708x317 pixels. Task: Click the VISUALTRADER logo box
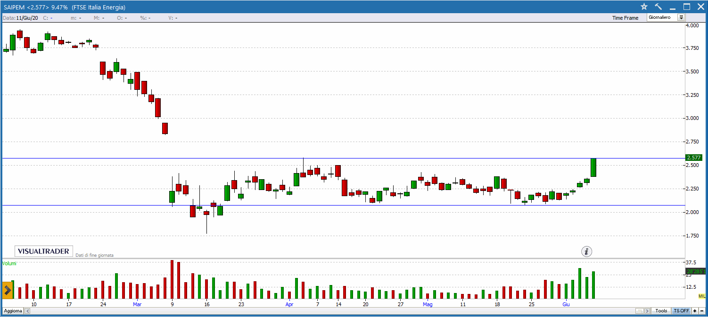click(x=43, y=252)
